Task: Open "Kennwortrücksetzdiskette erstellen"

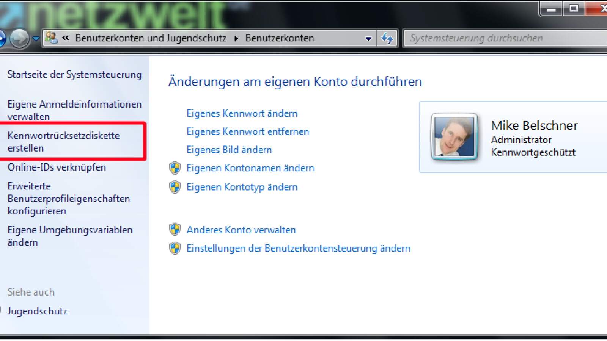Action: click(64, 141)
